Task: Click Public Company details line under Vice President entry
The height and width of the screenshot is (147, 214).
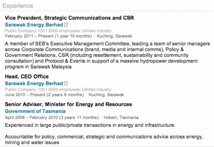Action: pos(58,31)
